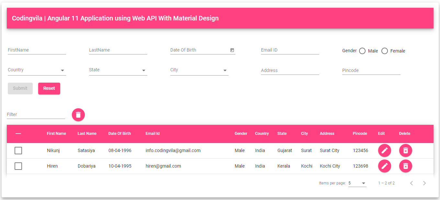Click the First Name column header
440x200 pixels.
click(x=56, y=133)
